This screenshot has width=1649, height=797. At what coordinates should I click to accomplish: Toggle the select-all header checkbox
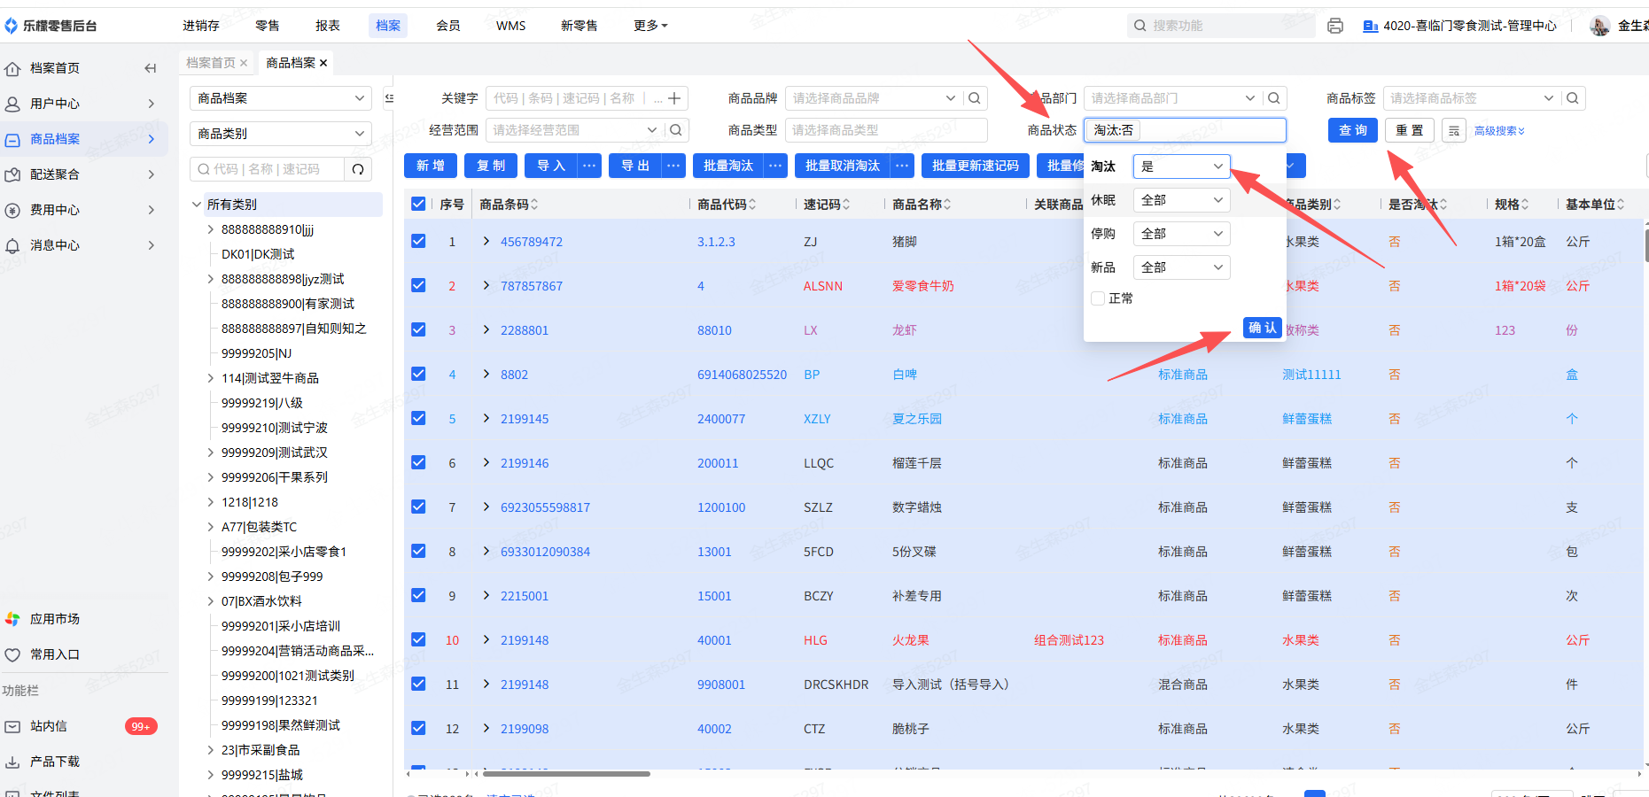[418, 205]
